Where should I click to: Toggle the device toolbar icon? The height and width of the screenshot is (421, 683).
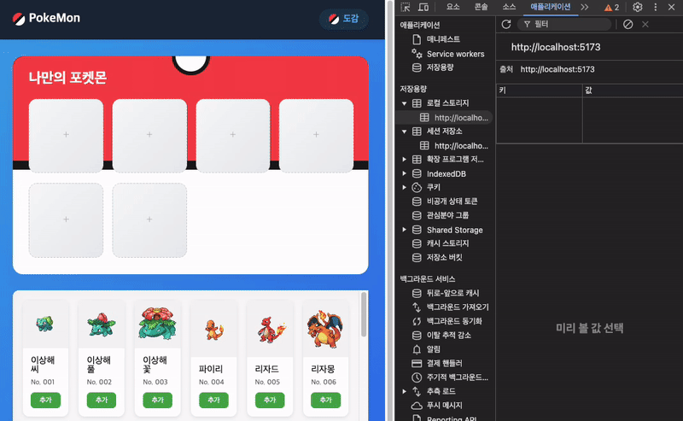click(x=423, y=7)
